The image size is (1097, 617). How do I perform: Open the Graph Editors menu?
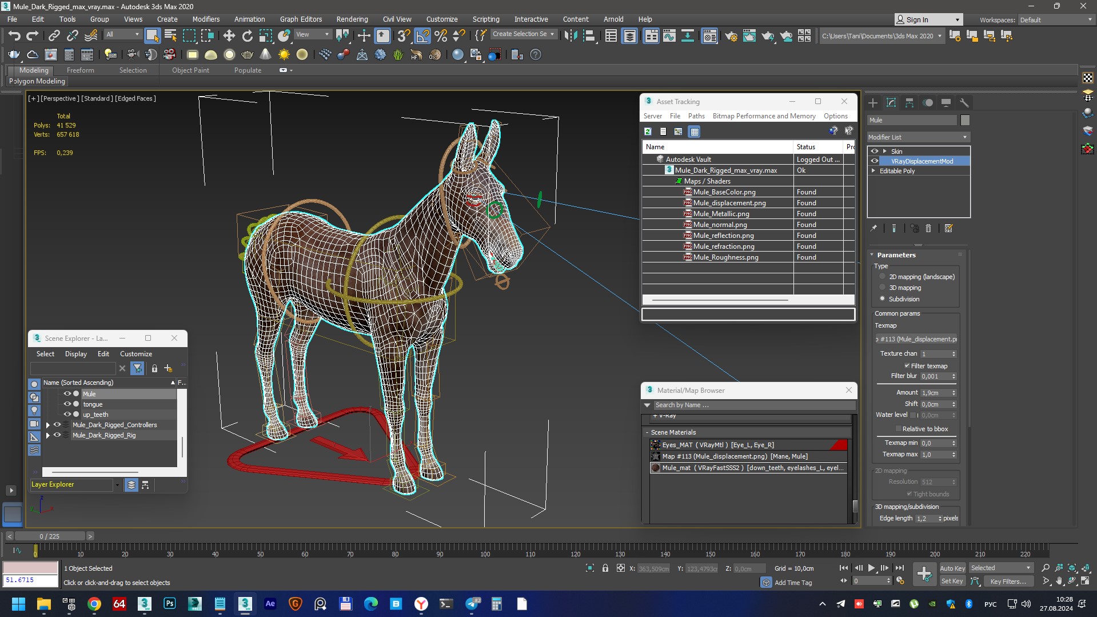click(301, 19)
